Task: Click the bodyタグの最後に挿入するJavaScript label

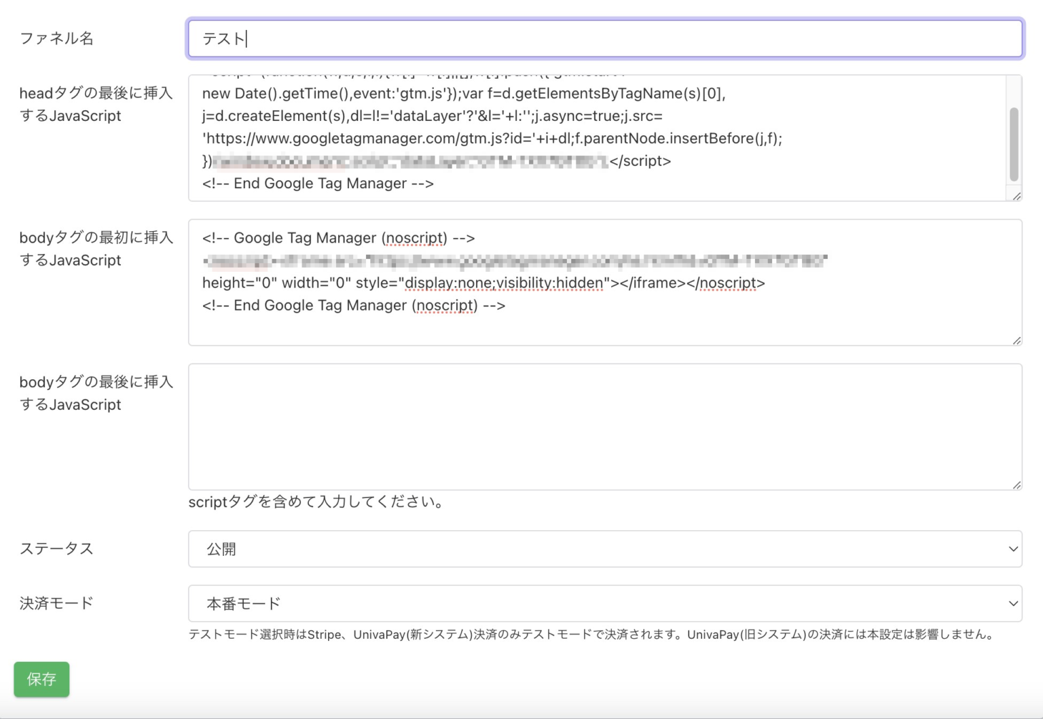Action: pyautogui.click(x=96, y=393)
